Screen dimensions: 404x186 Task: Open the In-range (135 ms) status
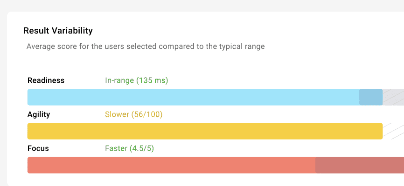click(x=137, y=80)
